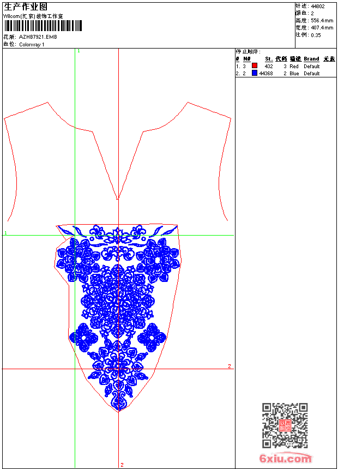
Task: Click the '停止顺序:' heading
Action: pyautogui.click(x=248, y=52)
